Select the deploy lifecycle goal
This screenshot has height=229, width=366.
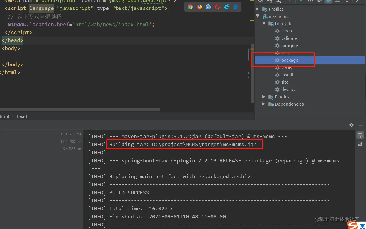click(285, 89)
